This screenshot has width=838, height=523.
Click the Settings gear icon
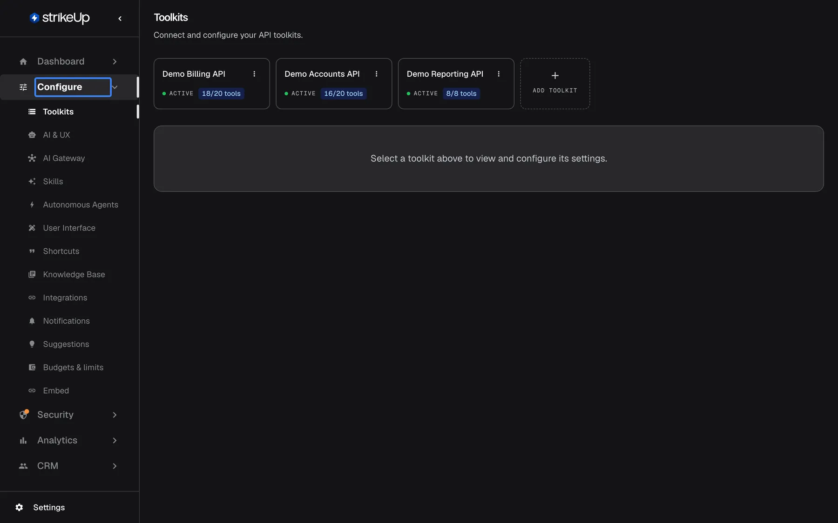19,507
